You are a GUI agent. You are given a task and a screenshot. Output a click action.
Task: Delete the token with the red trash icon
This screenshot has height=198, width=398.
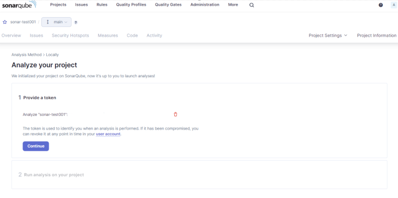[x=175, y=114]
